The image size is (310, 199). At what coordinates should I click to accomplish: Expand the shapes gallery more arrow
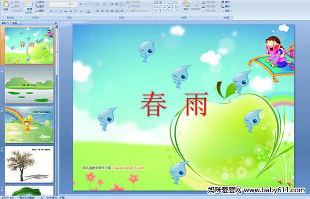tap(180, 11)
